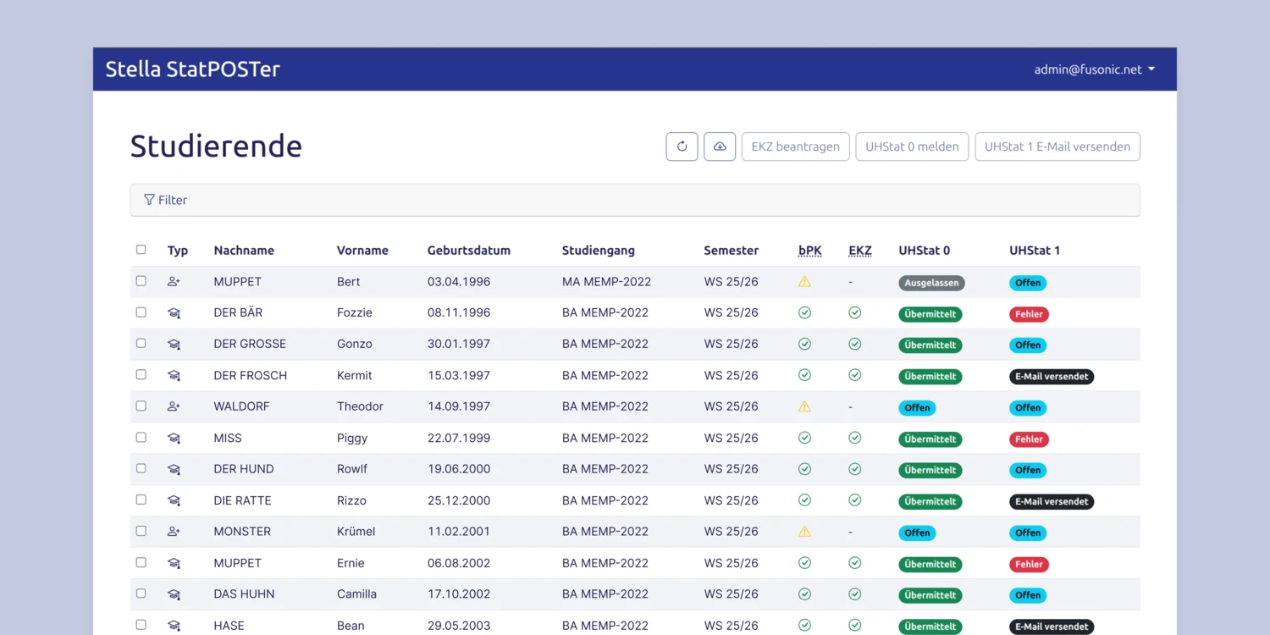Tick the checkbox for DER FROSCH Kermit
This screenshot has height=635, width=1270.
click(141, 375)
